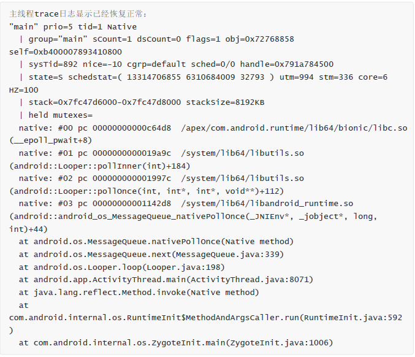Click the 'HZ=100' line
Image resolution: width=415 pixels, height=357 pixels.
[24, 90]
